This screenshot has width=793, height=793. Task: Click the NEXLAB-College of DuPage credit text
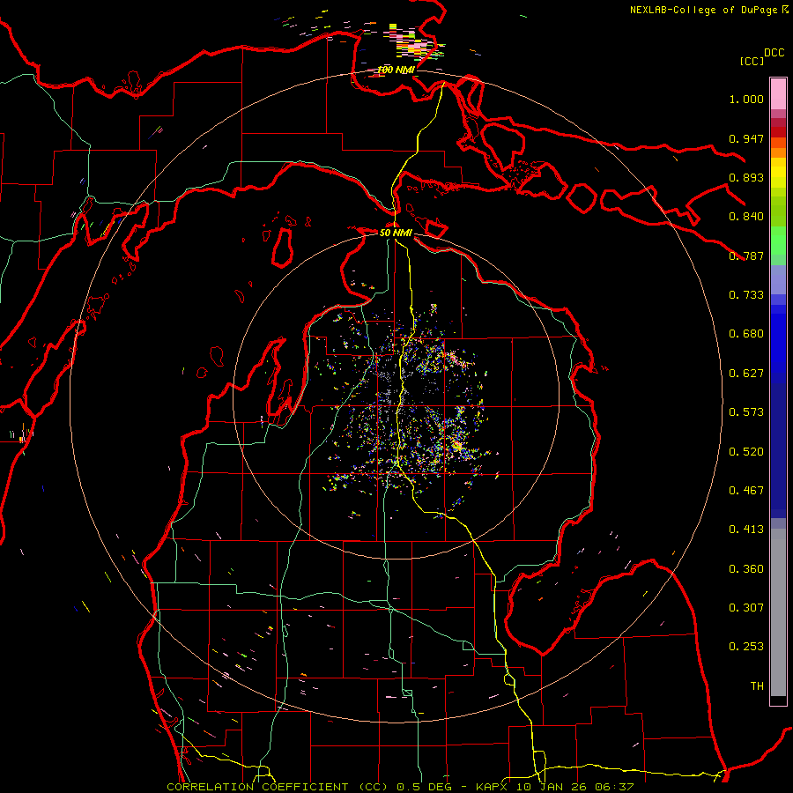tap(703, 10)
